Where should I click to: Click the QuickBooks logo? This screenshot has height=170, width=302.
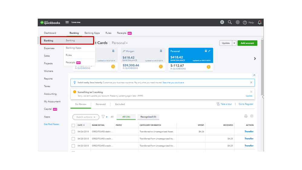tap(50, 22)
